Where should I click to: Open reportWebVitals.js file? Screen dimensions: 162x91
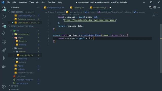click(25, 73)
